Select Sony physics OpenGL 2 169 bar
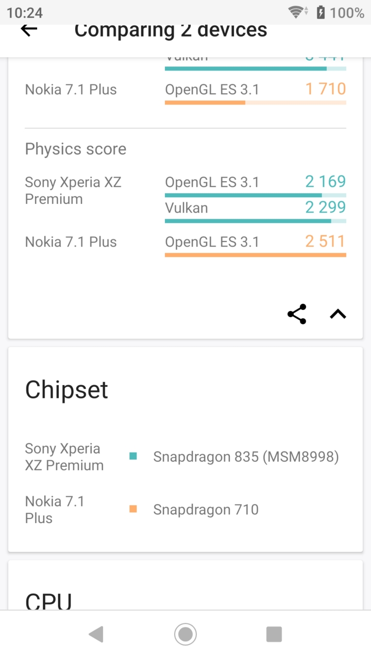This screenshot has height=659, width=371. pos(256,195)
